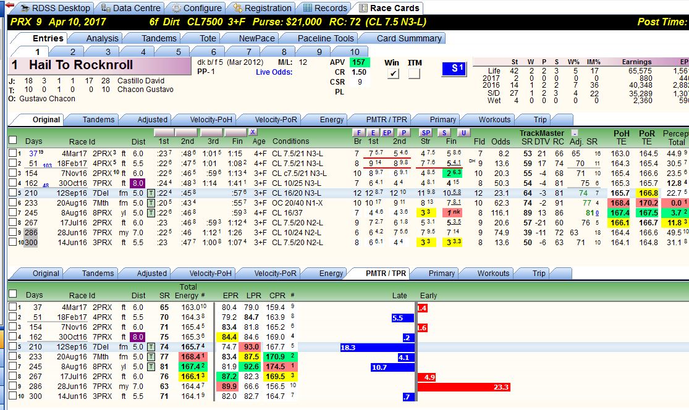Select horse number 5 tab
Screen dimensions: 689x410
(x=179, y=51)
